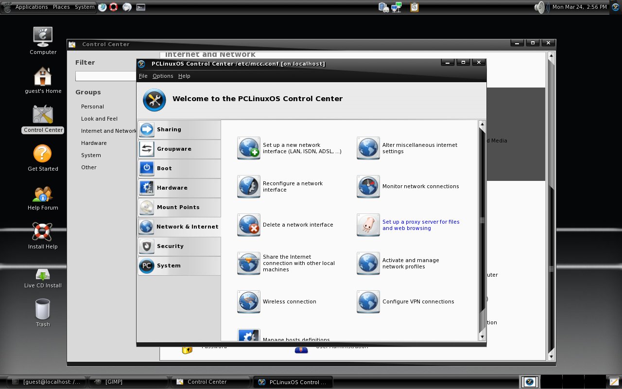Viewport: 622px width, 389px height.
Task: Select the Other group in Control Center
Action: (x=89, y=167)
